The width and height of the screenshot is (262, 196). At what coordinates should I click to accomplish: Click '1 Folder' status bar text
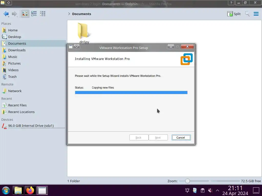point(73,181)
